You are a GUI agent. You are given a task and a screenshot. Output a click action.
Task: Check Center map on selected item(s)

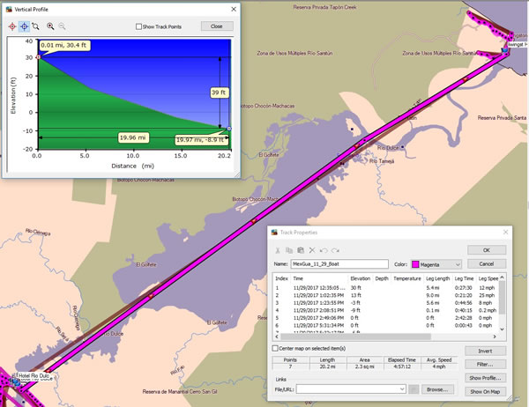pyautogui.click(x=275, y=348)
